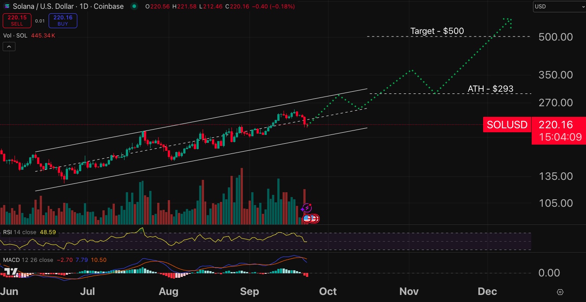
Task: Click the ATH - $293 text label
Action: tap(491, 89)
